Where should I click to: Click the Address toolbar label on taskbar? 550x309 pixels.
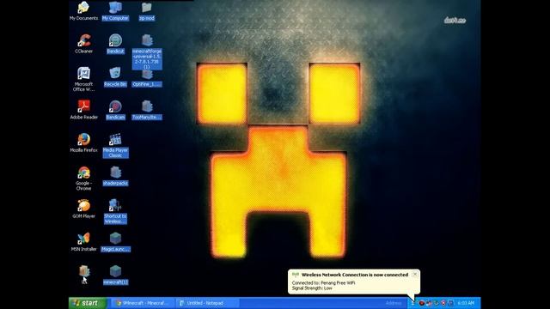click(x=394, y=303)
